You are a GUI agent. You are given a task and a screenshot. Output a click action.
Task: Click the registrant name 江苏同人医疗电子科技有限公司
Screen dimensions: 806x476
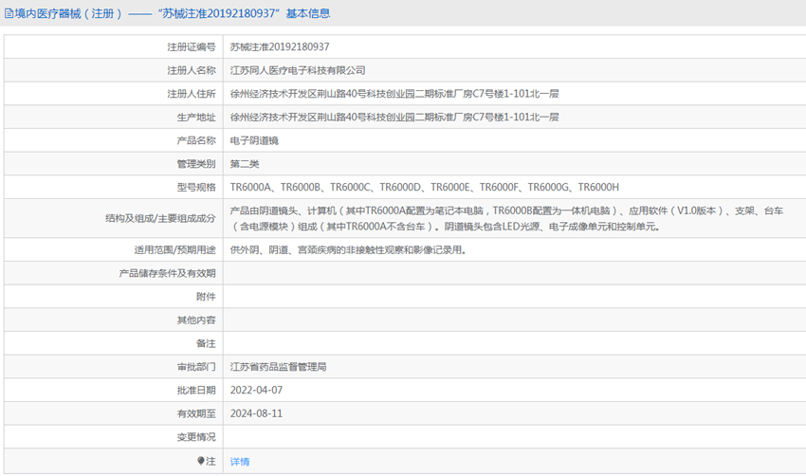coord(298,70)
